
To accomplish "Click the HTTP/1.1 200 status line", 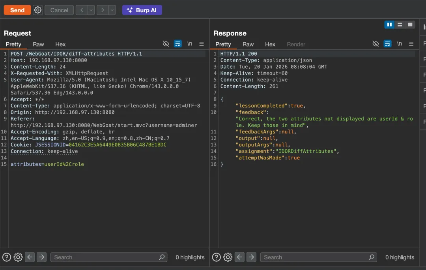I will pyautogui.click(x=239, y=54).
